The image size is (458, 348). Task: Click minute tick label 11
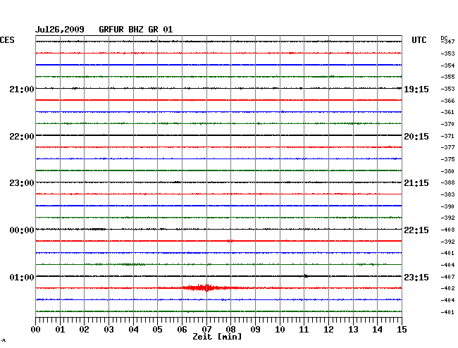(x=304, y=330)
